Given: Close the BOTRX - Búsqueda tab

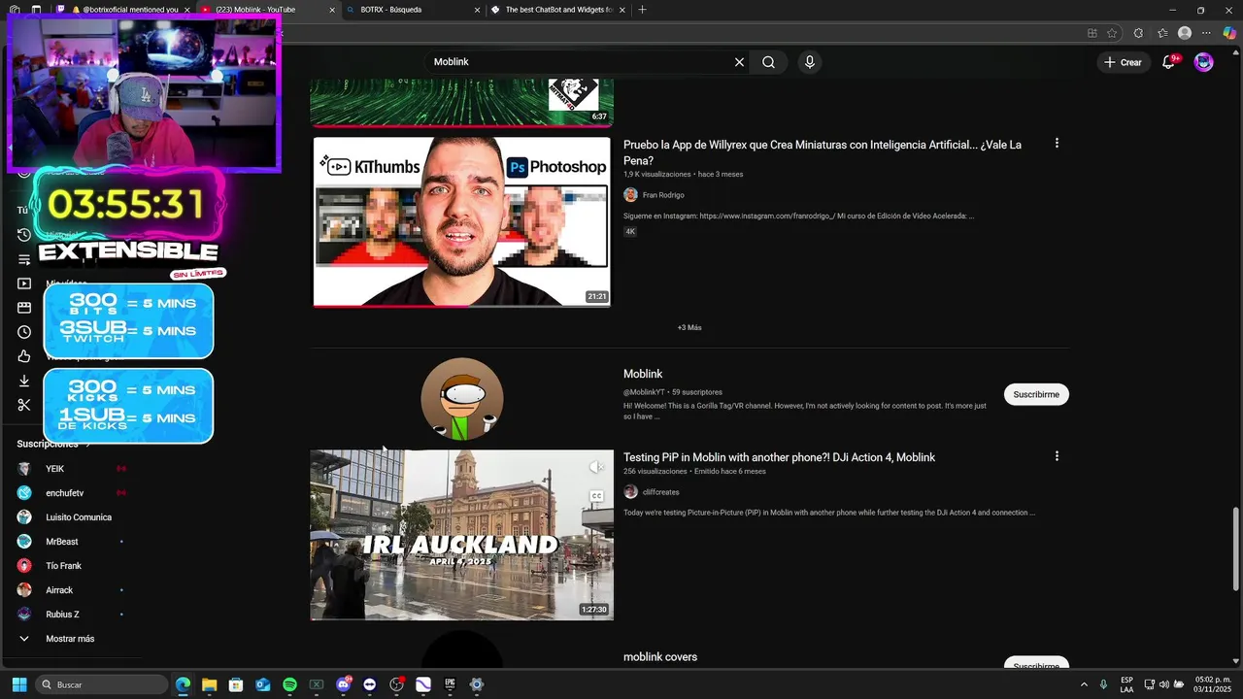Looking at the screenshot, I should click(477, 10).
